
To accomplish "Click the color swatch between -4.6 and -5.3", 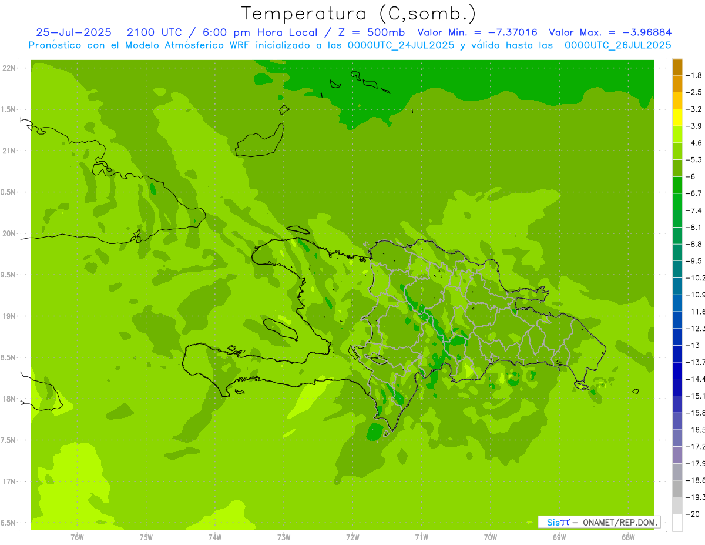I will [x=677, y=151].
